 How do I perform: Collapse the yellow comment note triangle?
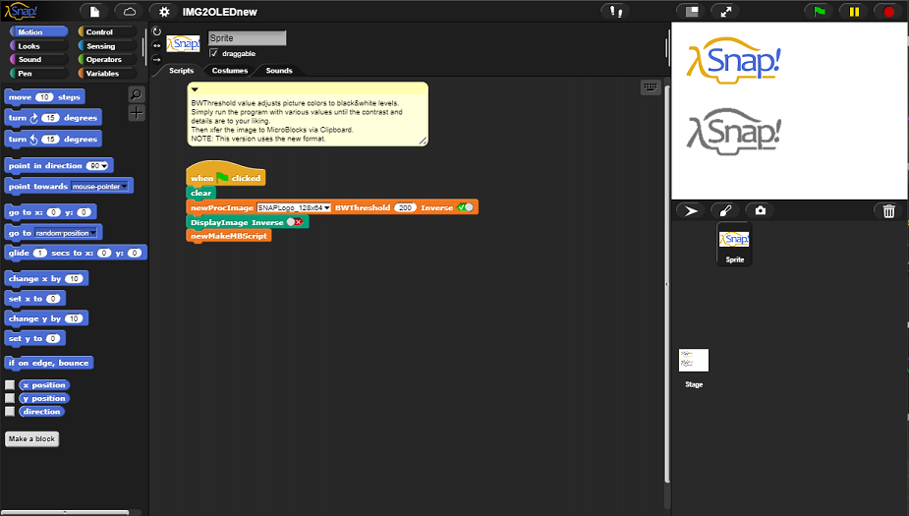[x=195, y=89]
